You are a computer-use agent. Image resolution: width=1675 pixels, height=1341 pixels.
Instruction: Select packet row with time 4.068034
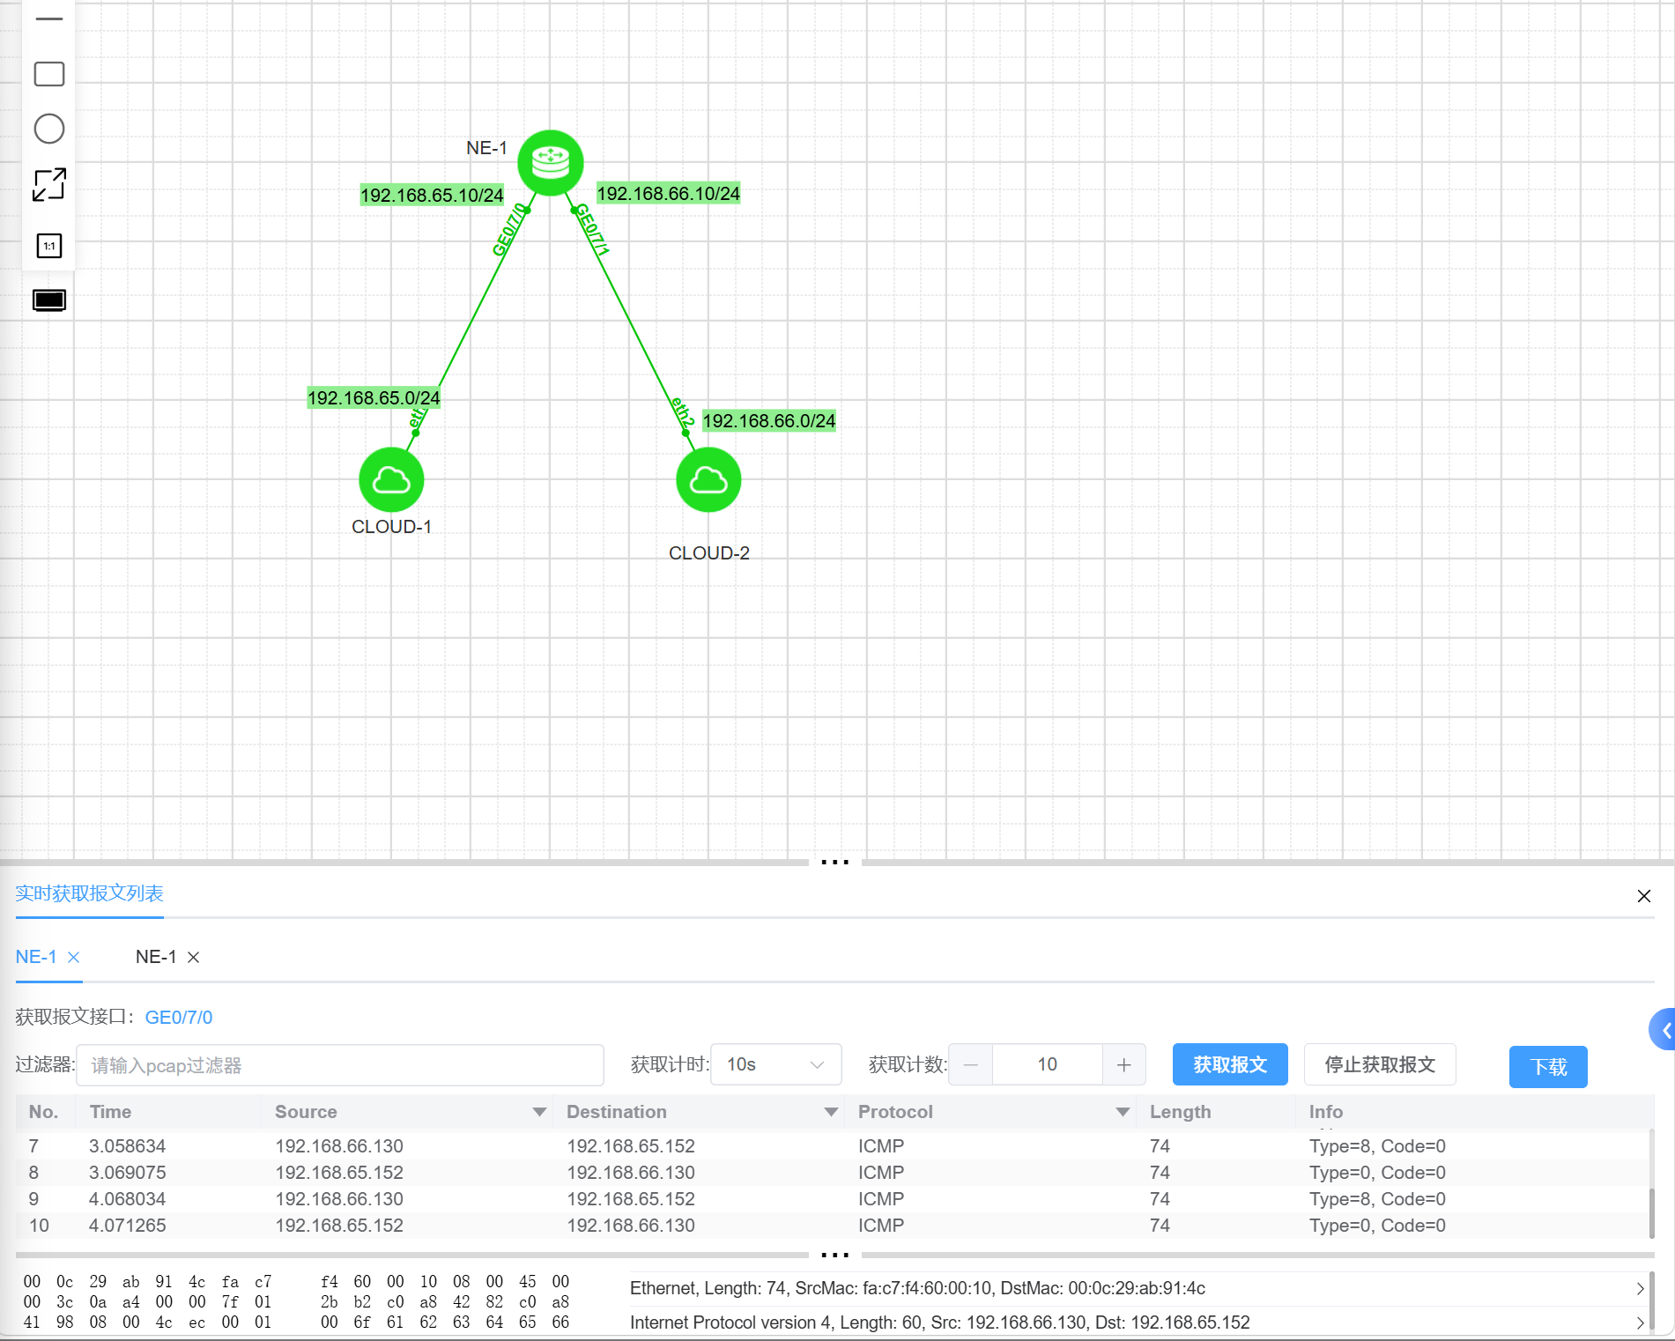[x=833, y=1199]
